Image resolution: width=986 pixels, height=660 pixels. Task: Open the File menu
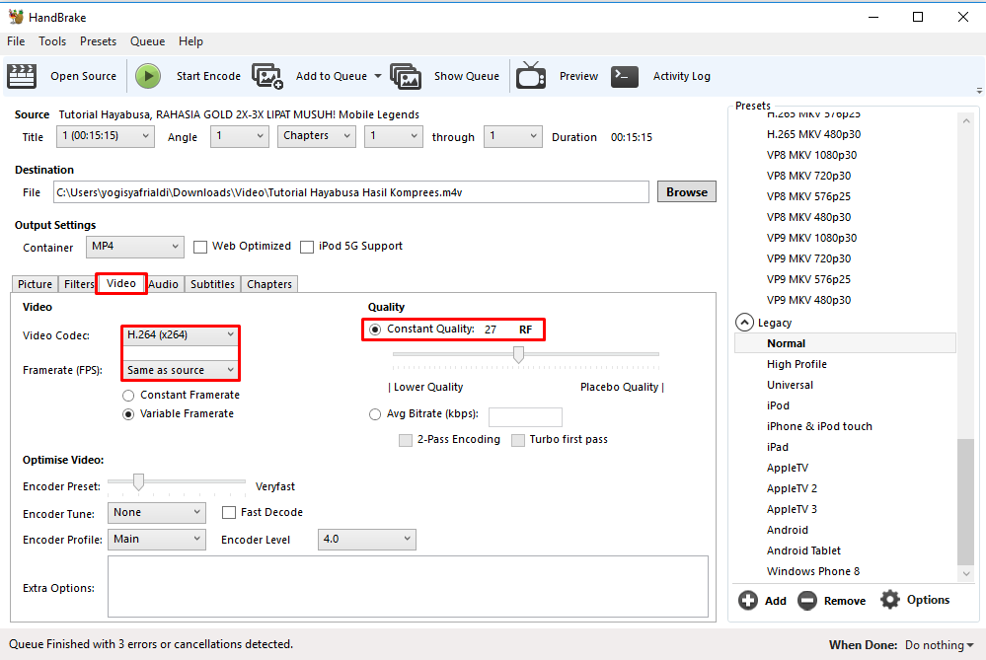(x=16, y=41)
